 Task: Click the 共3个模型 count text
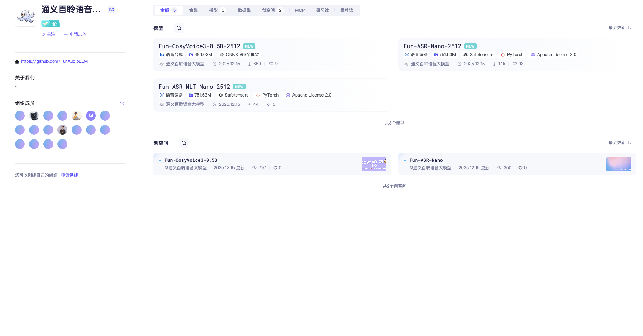click(x=395, y=123)
